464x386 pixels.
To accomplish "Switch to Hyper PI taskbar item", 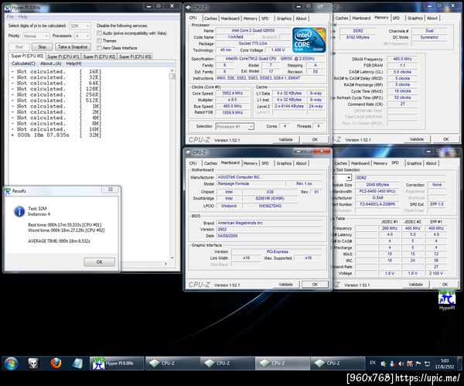I will (118, 363).
